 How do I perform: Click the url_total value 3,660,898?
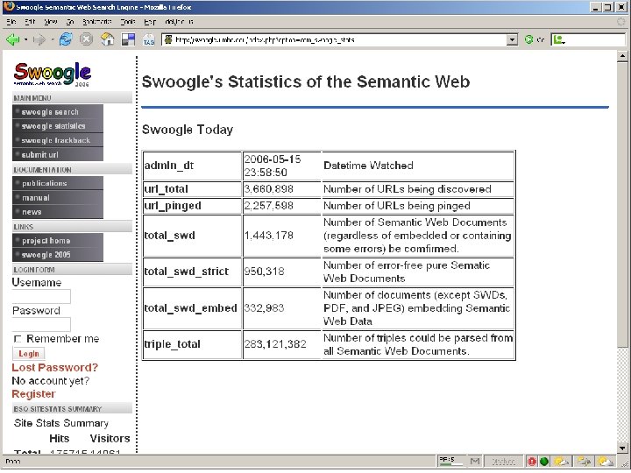269,189
